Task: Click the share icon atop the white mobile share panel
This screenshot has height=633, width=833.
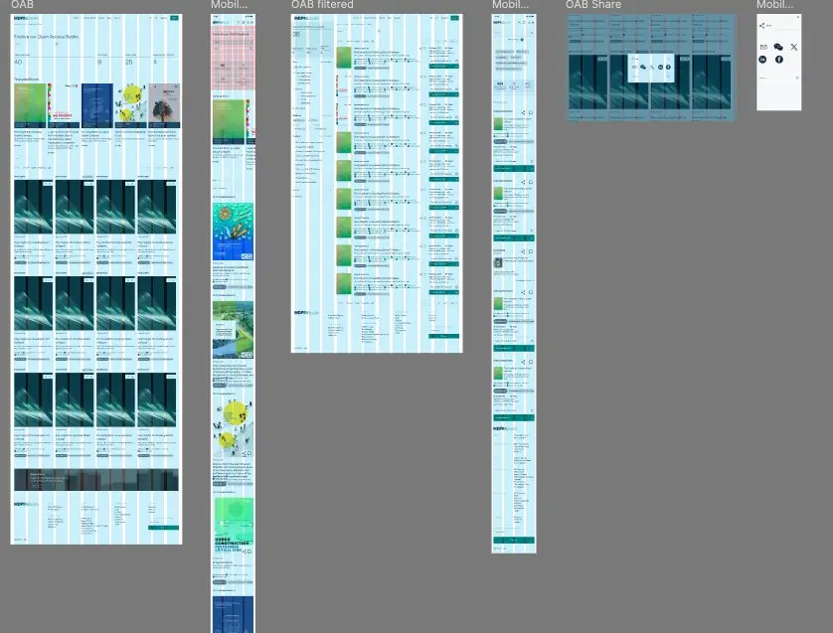Action: point(761,26)
